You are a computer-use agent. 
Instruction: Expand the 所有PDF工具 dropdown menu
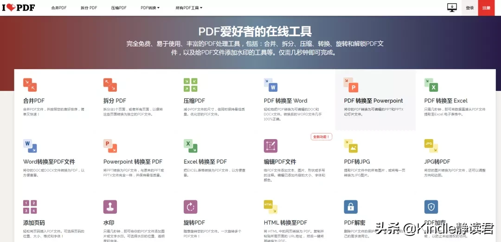pyautogui.click(x=189, y=8)
